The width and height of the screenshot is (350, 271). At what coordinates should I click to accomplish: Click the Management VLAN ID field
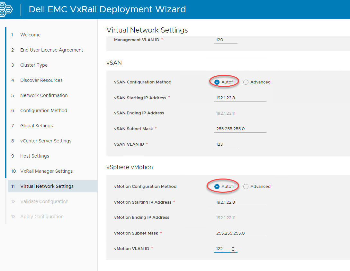(x=226, y=40)
